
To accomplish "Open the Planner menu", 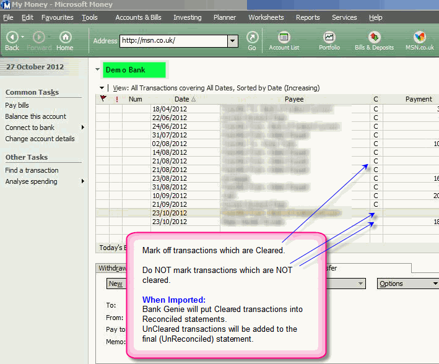I will [x=225, y=17].
